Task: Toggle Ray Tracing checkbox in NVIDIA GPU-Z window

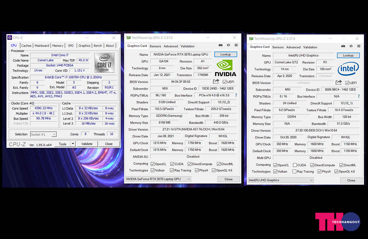Action: (x=172, y=170)
